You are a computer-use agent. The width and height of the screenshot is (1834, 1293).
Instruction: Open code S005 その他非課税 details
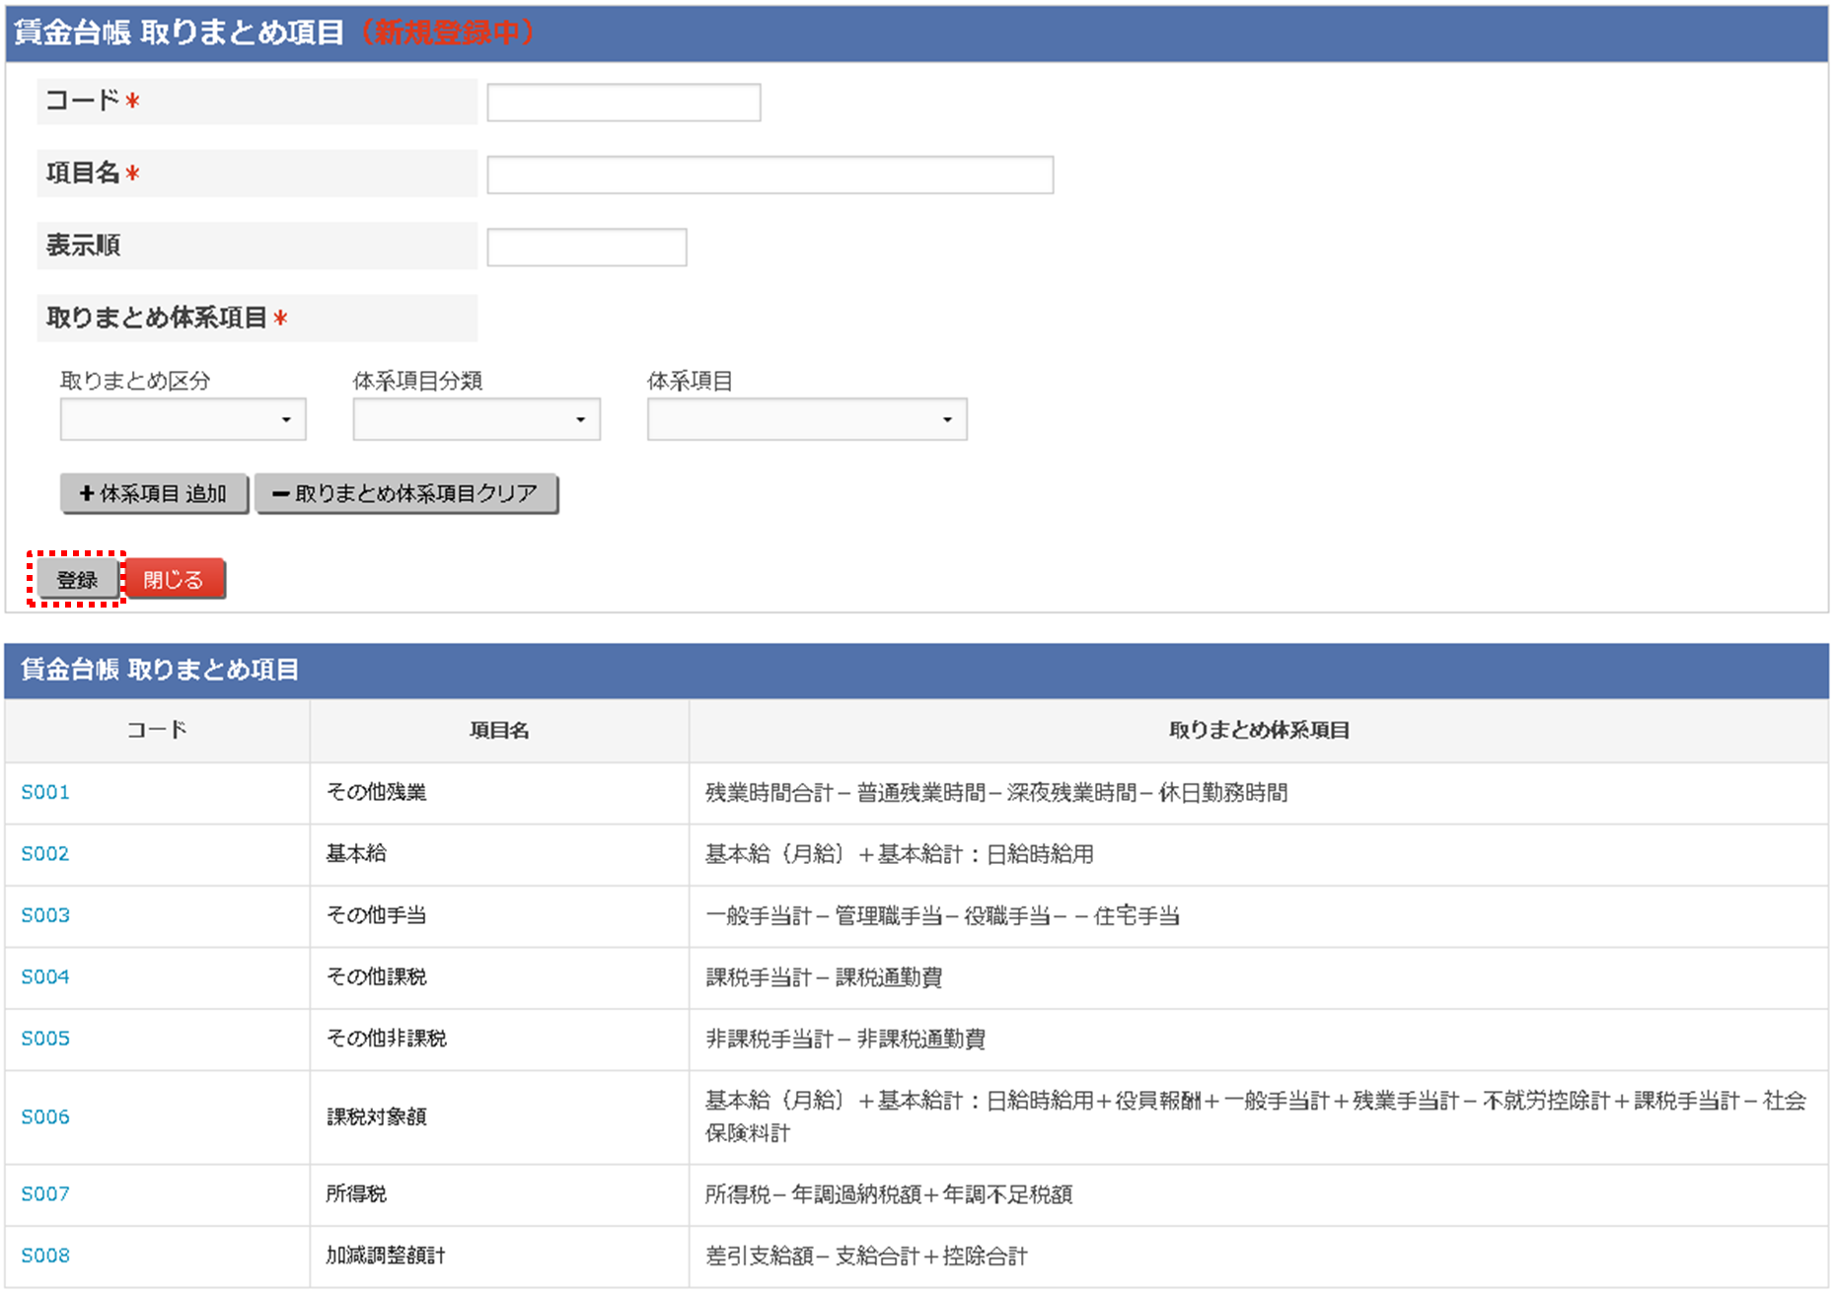point(45,1039)
